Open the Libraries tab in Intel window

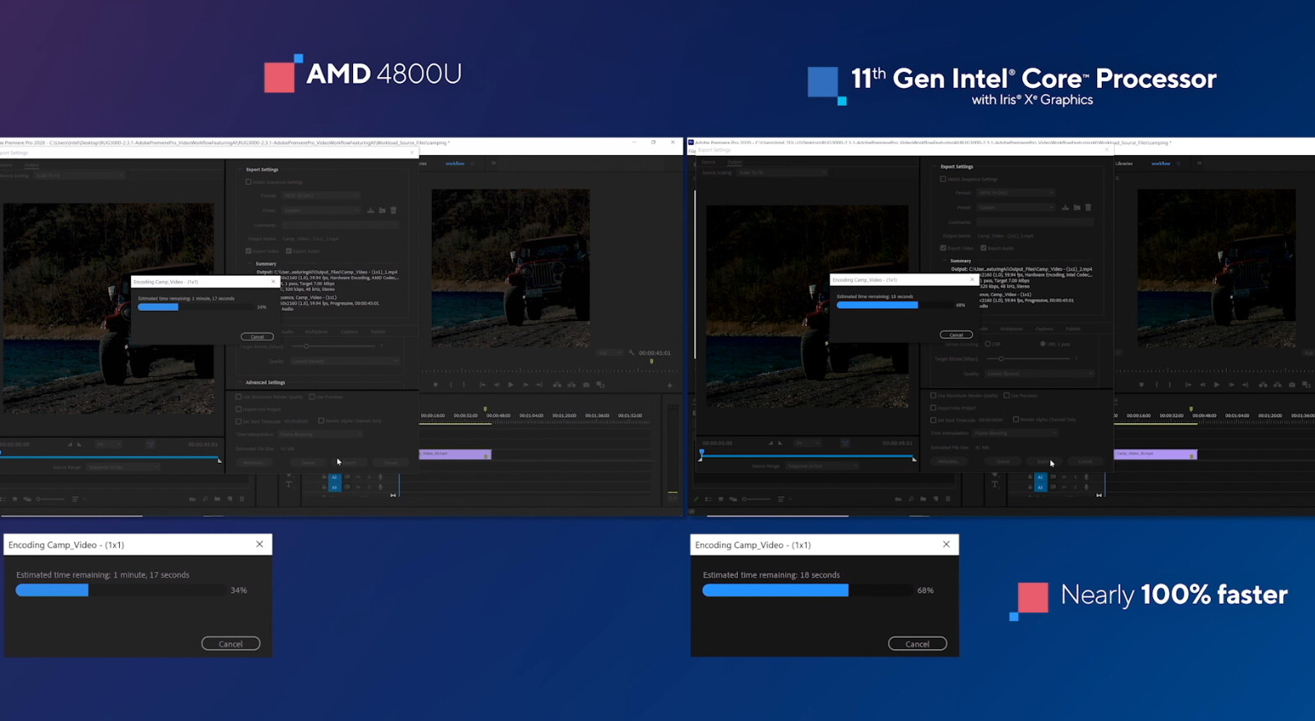tap(1124, 163)
